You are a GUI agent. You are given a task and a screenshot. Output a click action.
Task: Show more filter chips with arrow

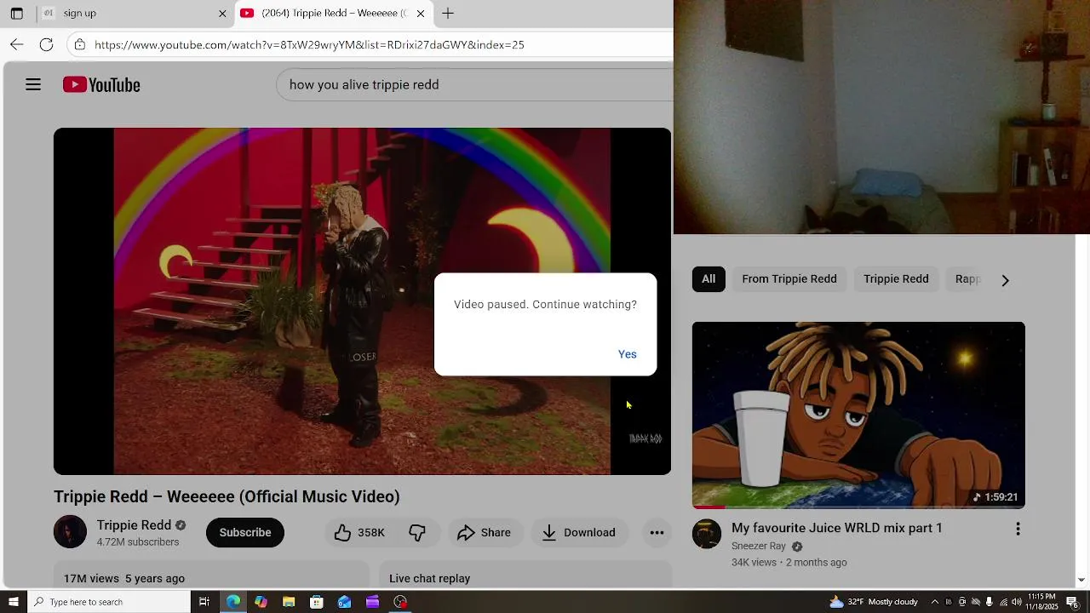[x=1005, y=280]
